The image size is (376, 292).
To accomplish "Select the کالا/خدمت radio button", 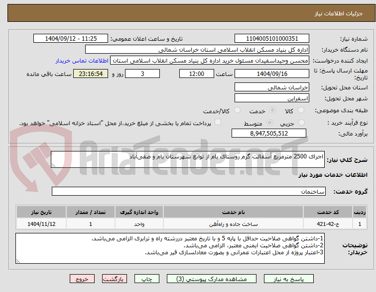I will 237,110.
